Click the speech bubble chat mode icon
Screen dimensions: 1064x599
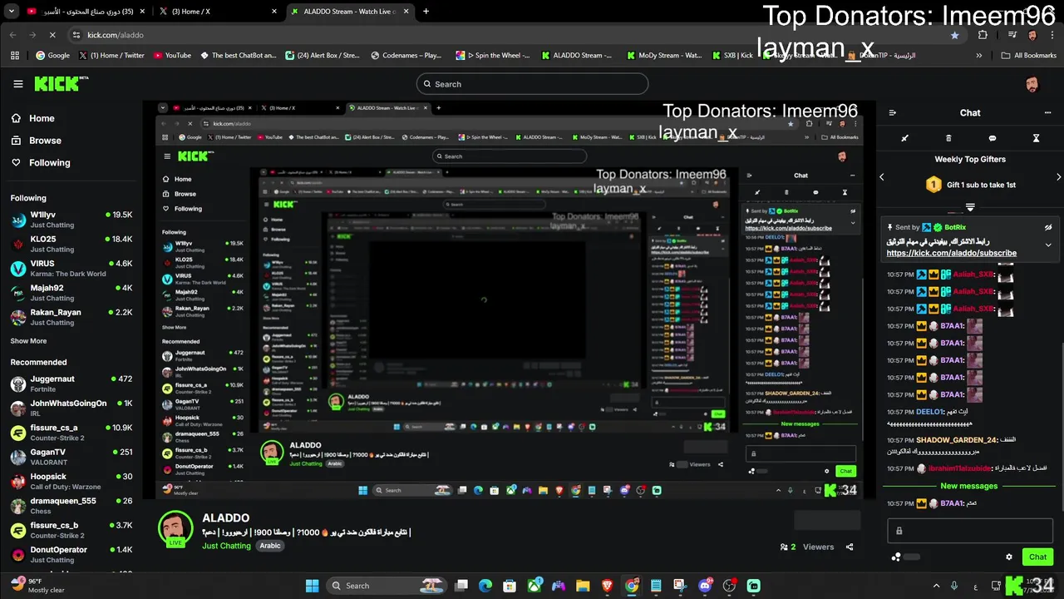pos(993,138)
